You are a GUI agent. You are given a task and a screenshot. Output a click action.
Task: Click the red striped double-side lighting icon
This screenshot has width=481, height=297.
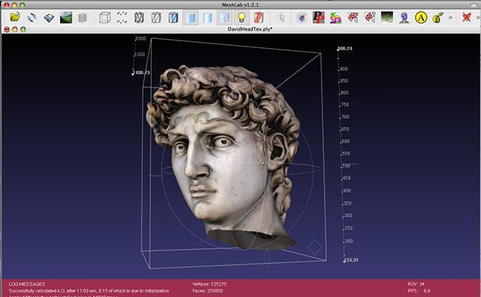[x=259, y=17]
